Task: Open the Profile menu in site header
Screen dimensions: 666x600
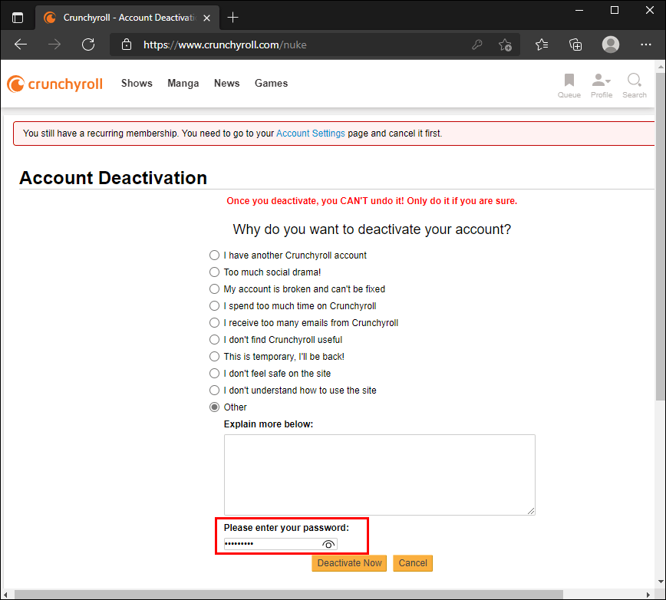Action: coord(602,86)
